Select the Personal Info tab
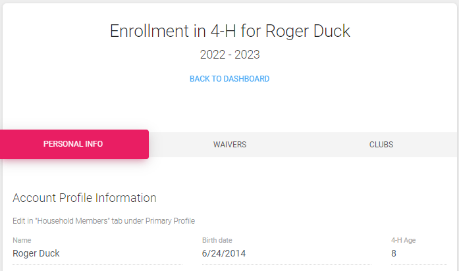The height and width of the screenshot is (271, 459). (x=74, y=144)
